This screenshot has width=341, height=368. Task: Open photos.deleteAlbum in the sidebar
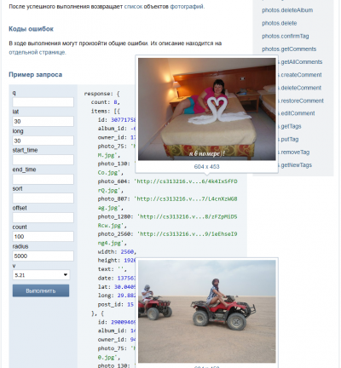coord(287,10)
